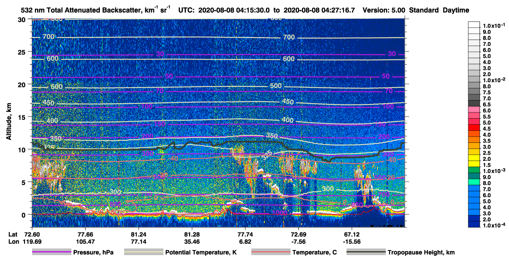Click the dark gray 6.5 colorbar swatch
This screenshot has width=509, height=261.
(474, 104)
